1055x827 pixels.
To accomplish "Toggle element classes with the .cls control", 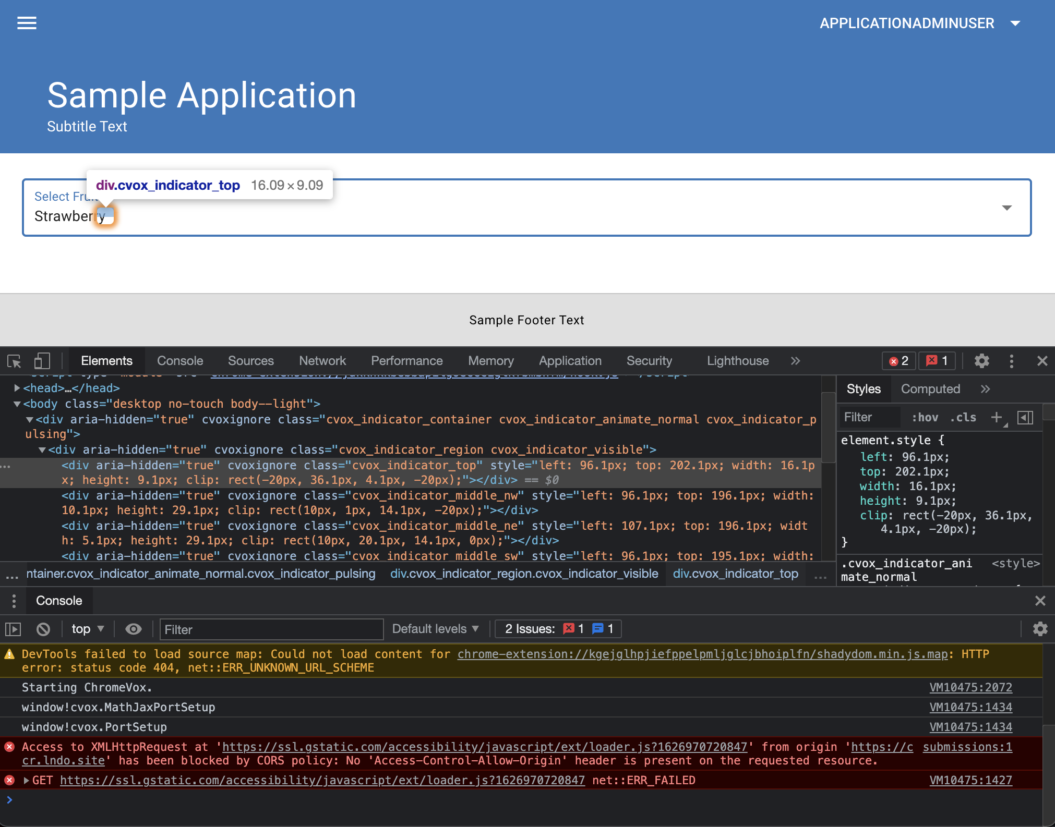I will coord(963,417).
